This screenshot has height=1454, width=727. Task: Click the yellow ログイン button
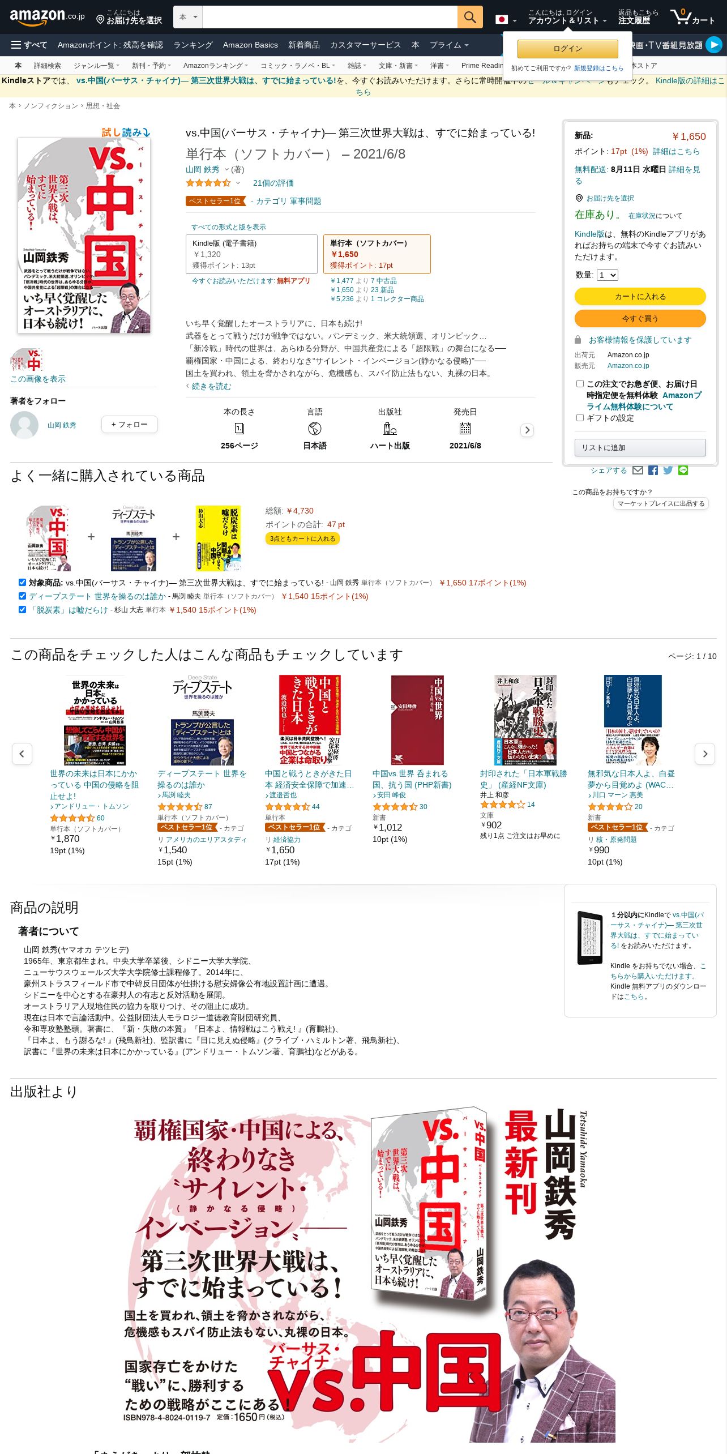click(567, 49)
